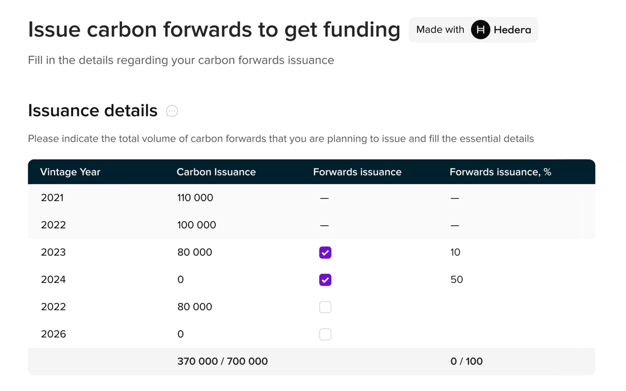The height and width of the screenshot is (391, 626).
Task: Click the Vintage Year column header
Action: [x=70, y=172]
